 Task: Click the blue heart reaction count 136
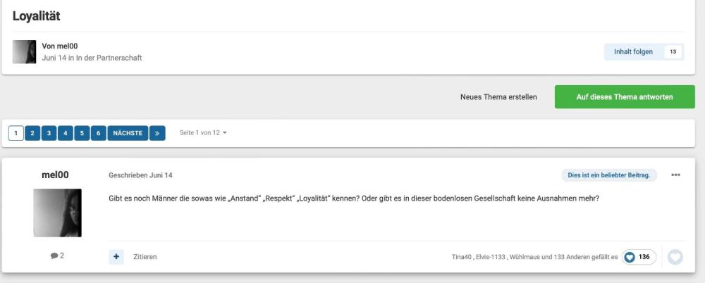coord(638,257)
